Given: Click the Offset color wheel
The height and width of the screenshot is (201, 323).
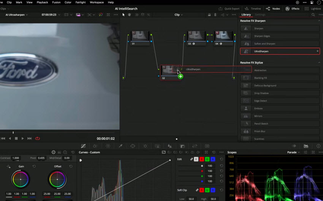Looking at the screenshot, I should (x=57, y=179).
